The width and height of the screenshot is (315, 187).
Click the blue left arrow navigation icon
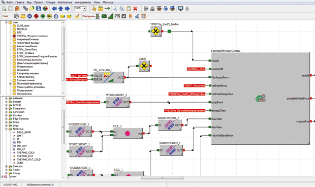54,9
